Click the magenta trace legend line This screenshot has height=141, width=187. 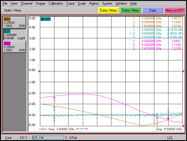click(x=86, y=129)
